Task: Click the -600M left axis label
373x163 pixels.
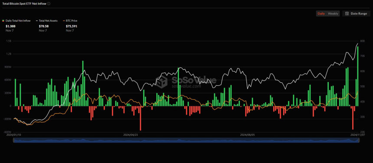Action: (x=8, y=132)
